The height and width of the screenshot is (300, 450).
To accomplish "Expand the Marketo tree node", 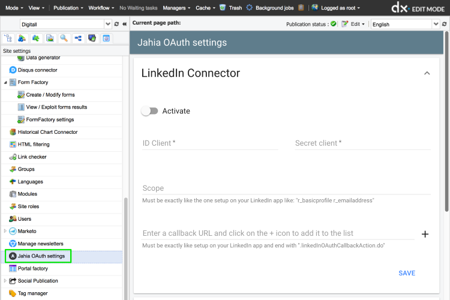I will [5, 231].
